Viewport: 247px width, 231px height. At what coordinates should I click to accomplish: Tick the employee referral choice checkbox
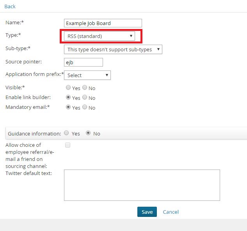[68, 145]
